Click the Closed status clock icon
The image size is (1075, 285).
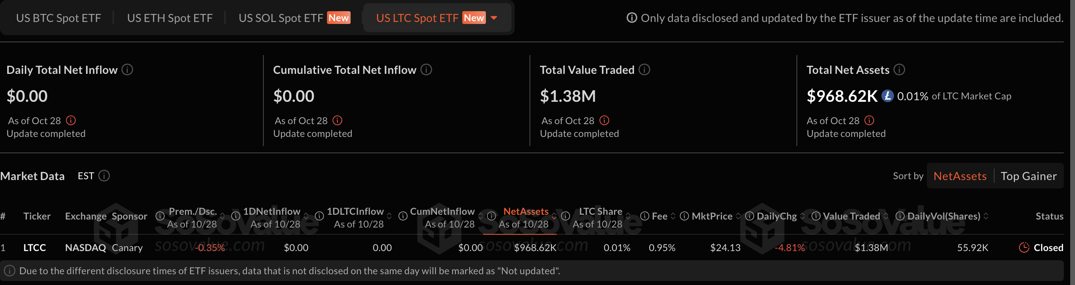point(1024,247)
